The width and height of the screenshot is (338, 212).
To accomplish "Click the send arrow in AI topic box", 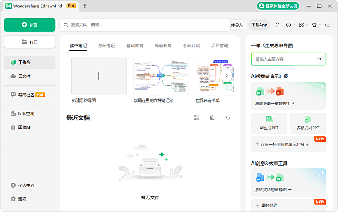I will (x=319, y=59).
